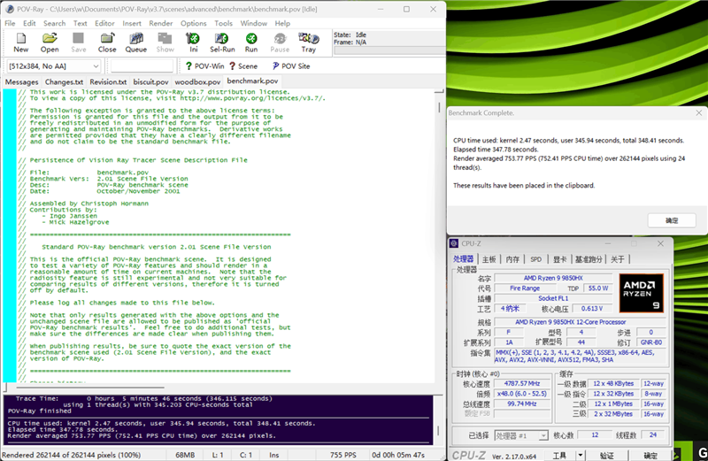Click the Close file toolbar icon
708x461 pixels.
107,42
